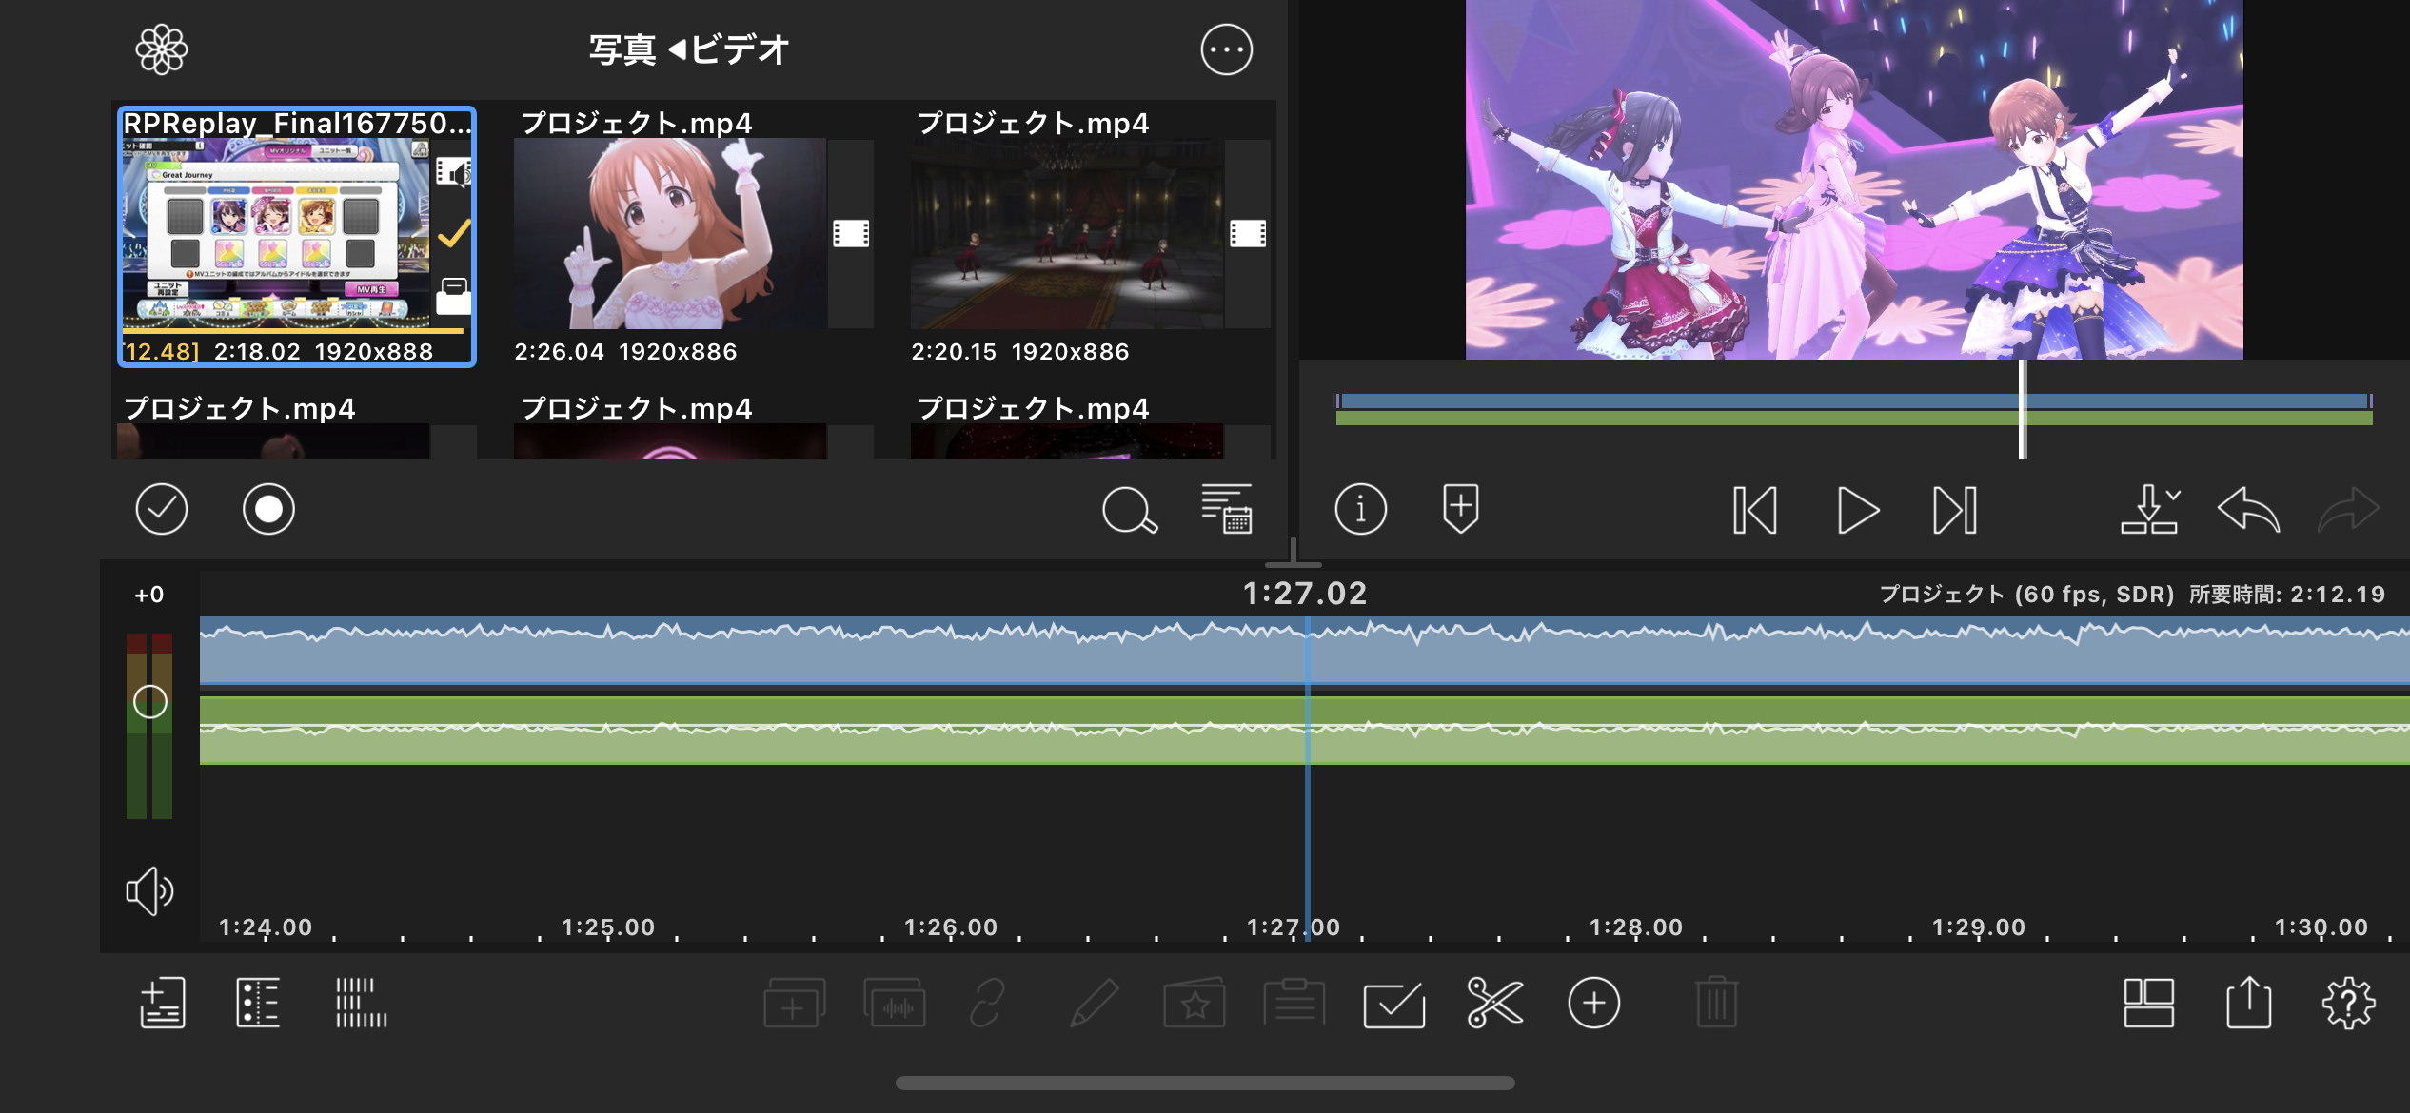The width and height of the screenshot is (2410, 1113).
Task: Open the barcode-style timeline view icon
Action: coord(362,1003)
